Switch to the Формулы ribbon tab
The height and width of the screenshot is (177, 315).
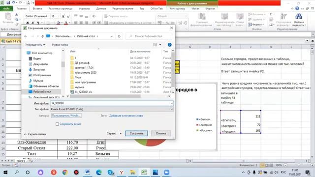point(84,9)
